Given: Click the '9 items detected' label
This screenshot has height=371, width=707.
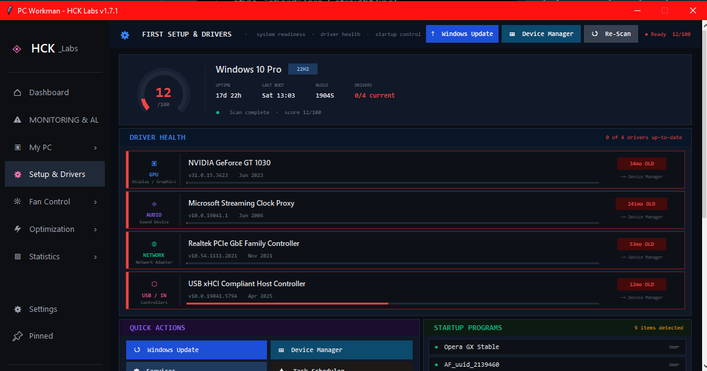Looking at the screenshot, I should [659, 328].
